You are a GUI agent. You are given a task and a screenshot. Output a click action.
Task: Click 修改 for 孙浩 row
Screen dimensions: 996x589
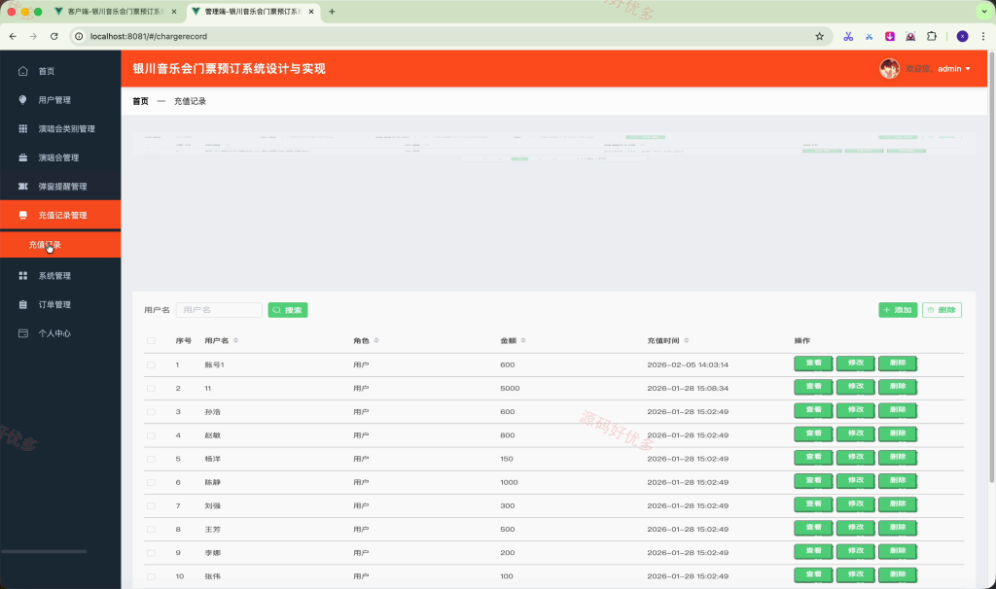855,410
